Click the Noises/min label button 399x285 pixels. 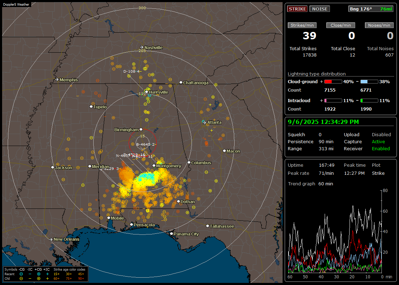[x=379, y=25]
